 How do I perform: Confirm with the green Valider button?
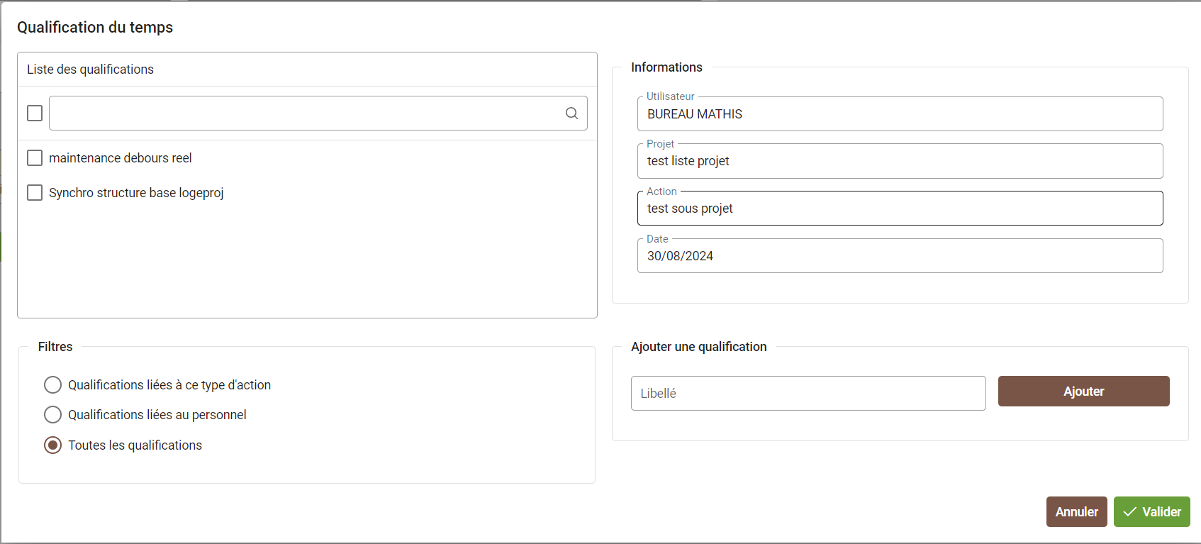click(x=1151, y=512)
